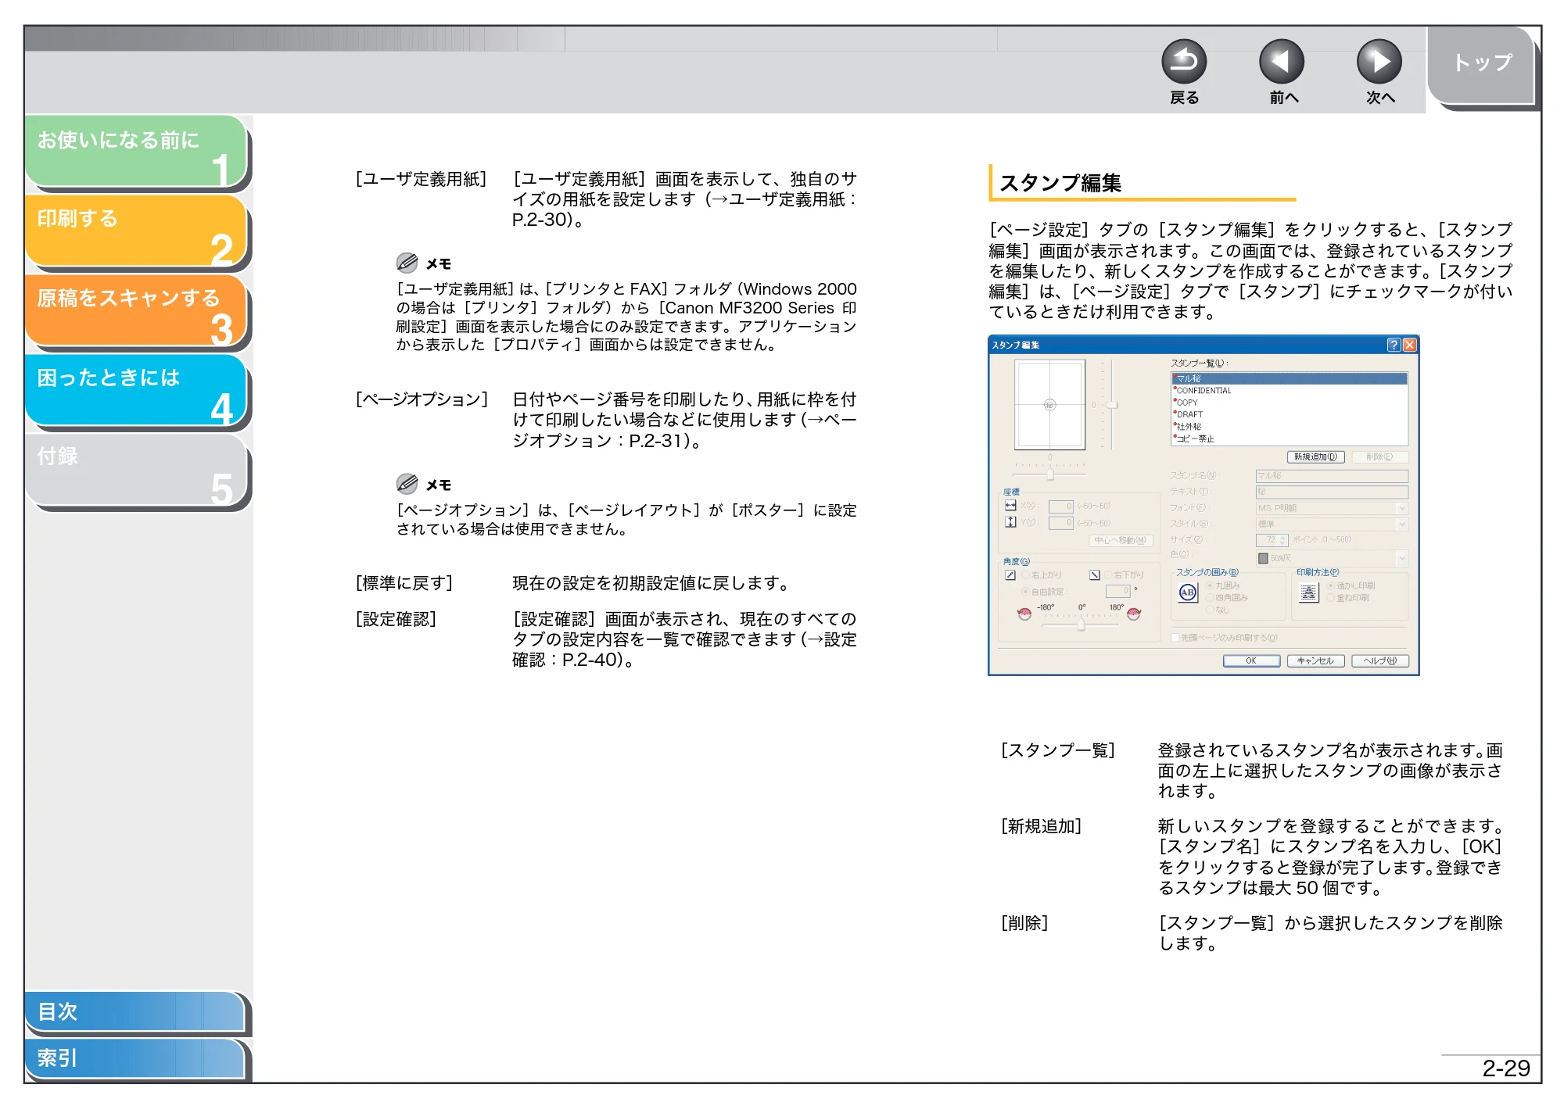Click the angle slider thumb
The image size is (1564, 1106).
pyautogui.click(x=1081, y=625)
